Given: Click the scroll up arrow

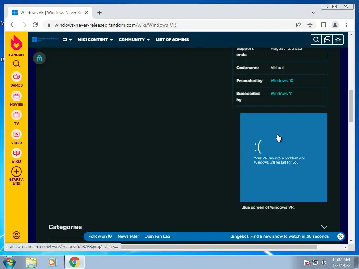Looking at the screenshot, I should click(x=351, y=35).
